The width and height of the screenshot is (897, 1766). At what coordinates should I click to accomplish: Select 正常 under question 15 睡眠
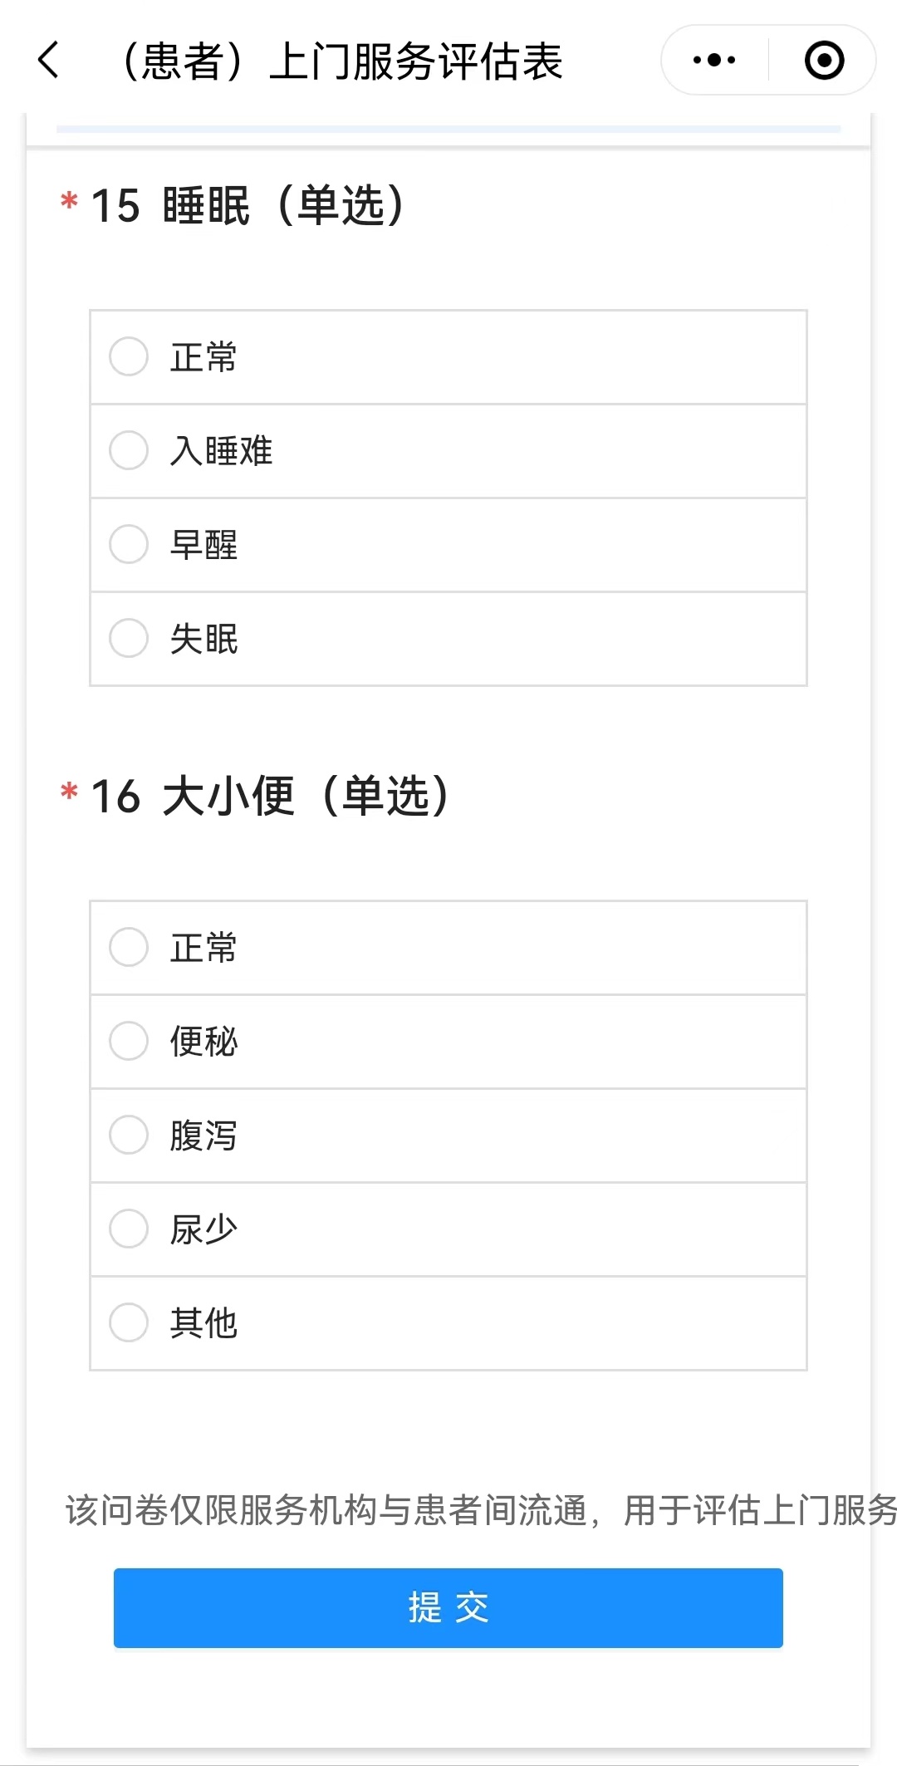pos(129,357)
